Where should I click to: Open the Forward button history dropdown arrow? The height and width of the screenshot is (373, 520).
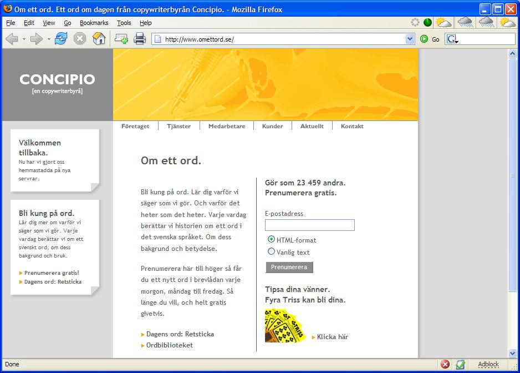click(49, 39)
